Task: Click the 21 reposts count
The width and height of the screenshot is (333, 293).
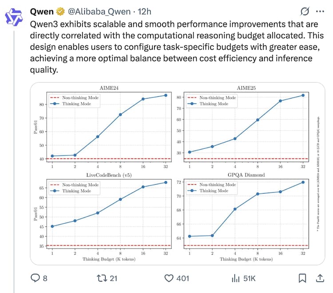Action: (114, 278)
